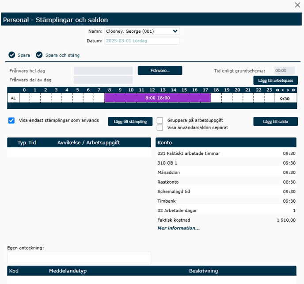304x284 pixels.
Task: Click the single-left arrow in the timeline
Action: point(283,90)
